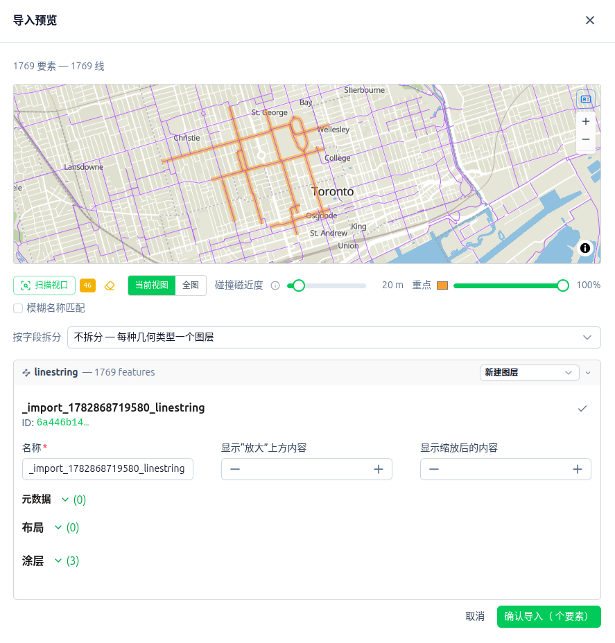
Task: Open the 按字段拆分 dropdown
Action: (x=334, y=337)
